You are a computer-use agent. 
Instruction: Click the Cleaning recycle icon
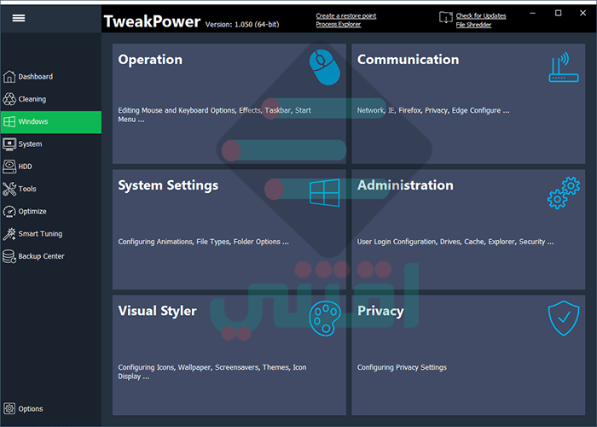9,99
